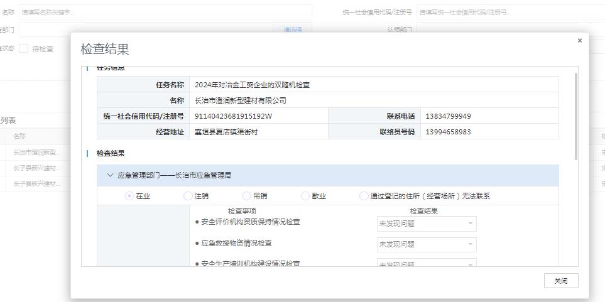Click the 安全评价机构资质保持情况检查 item text
The height and width of the screenshot is (302, 605).
click(251, 222)
